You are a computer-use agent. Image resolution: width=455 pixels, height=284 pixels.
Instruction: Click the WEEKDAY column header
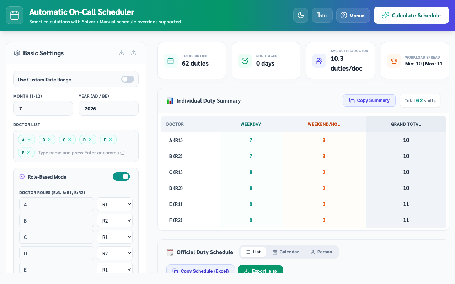[x=251, y=124]
